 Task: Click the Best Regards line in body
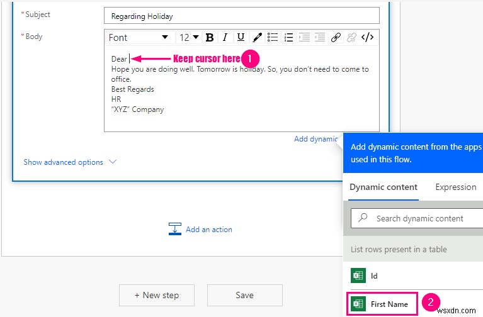click(132, 89)
